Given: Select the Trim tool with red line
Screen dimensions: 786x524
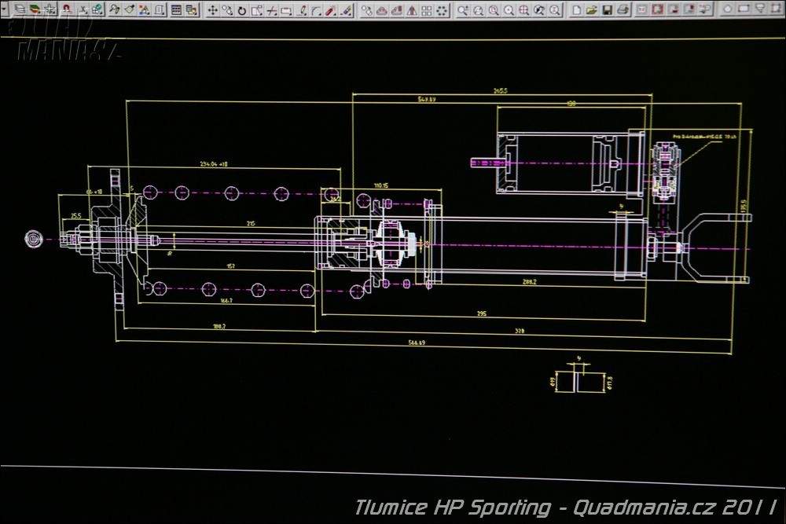Looking at the screenshot, I should [272, 10].
